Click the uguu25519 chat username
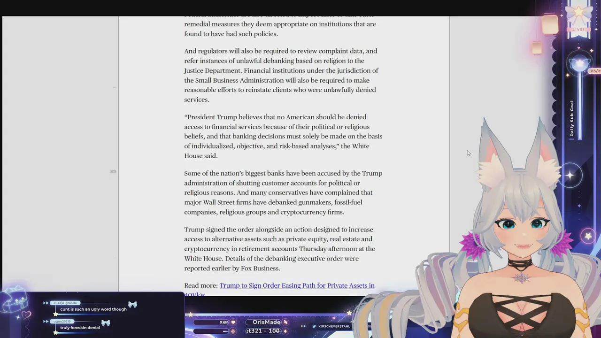Viewport: 601px width, 338px height. pyautogui.click(x=62, y=322)
